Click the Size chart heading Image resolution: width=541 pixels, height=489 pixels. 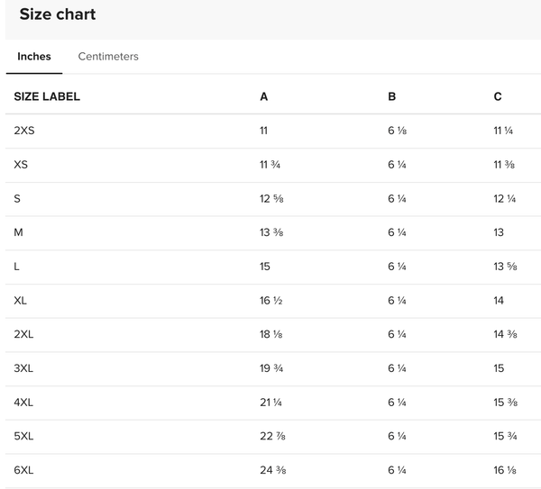click(58, 14)
